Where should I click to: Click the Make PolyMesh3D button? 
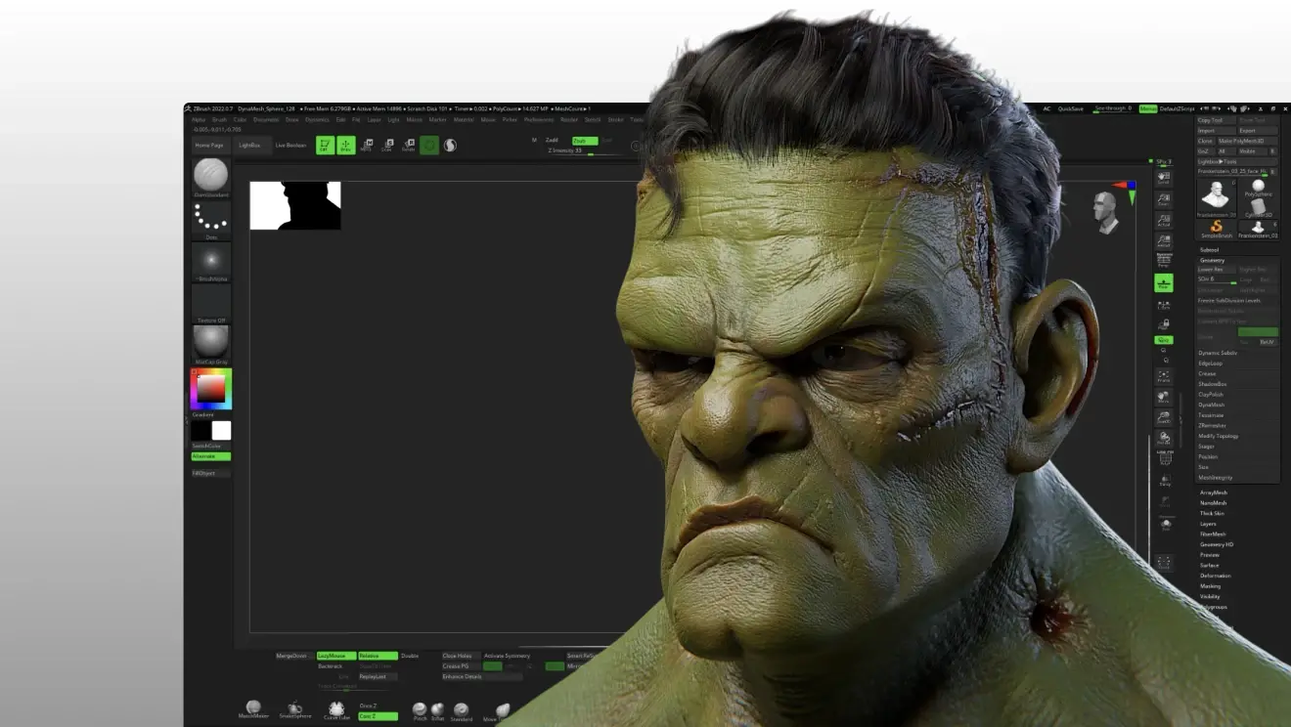tap(1241, 141)
